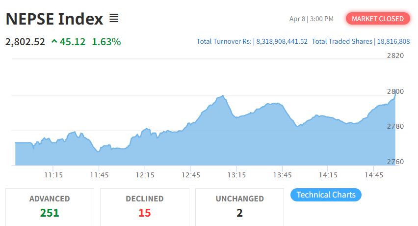The image size is (418, 226).
Task: Click the index value 2,802.52
Action: point(25,42)
